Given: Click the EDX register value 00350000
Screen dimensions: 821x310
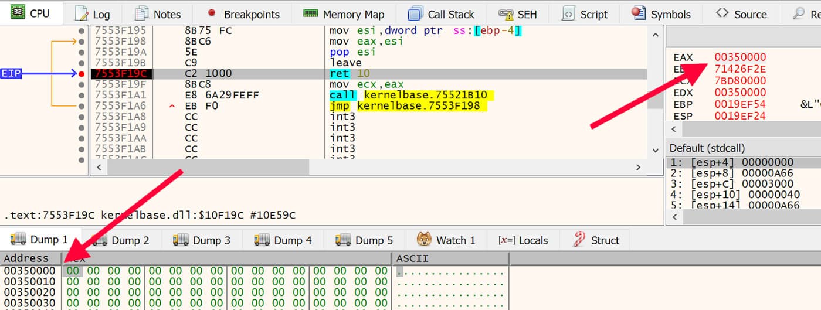Looking at the screenshot, I should point(740,93).
